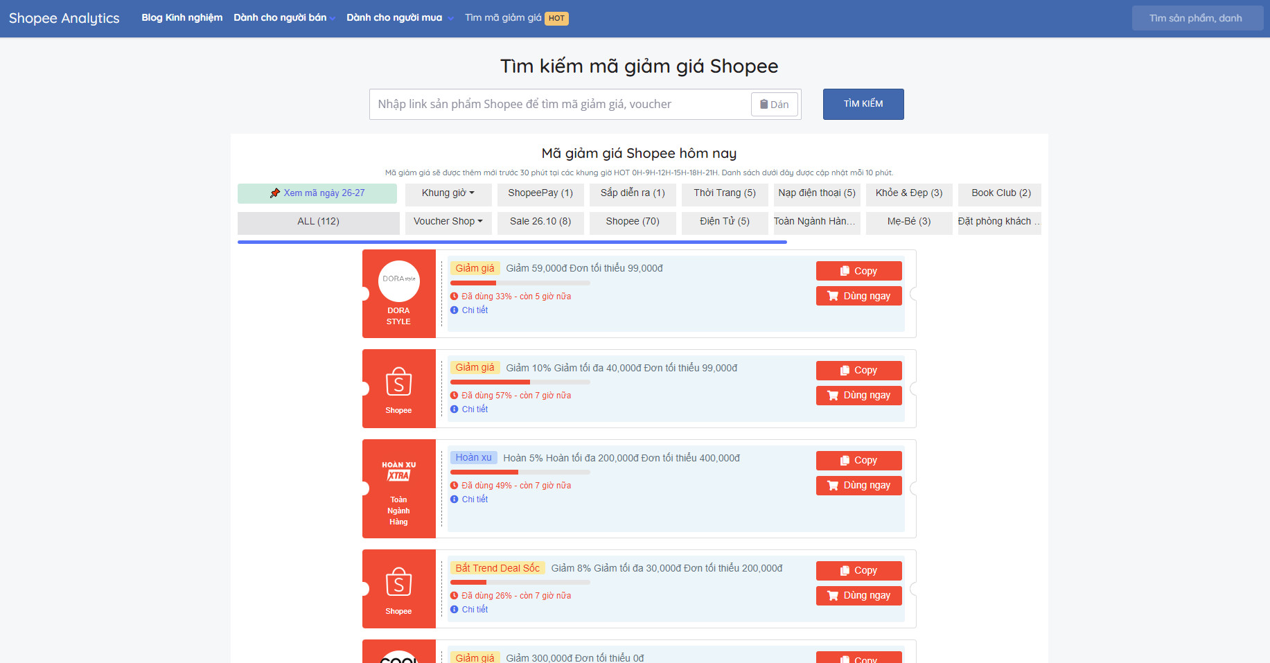This screenshot has height=663, width=1270.
Task: Select Điện Tử (5) tab
Action: coord(725,222)
